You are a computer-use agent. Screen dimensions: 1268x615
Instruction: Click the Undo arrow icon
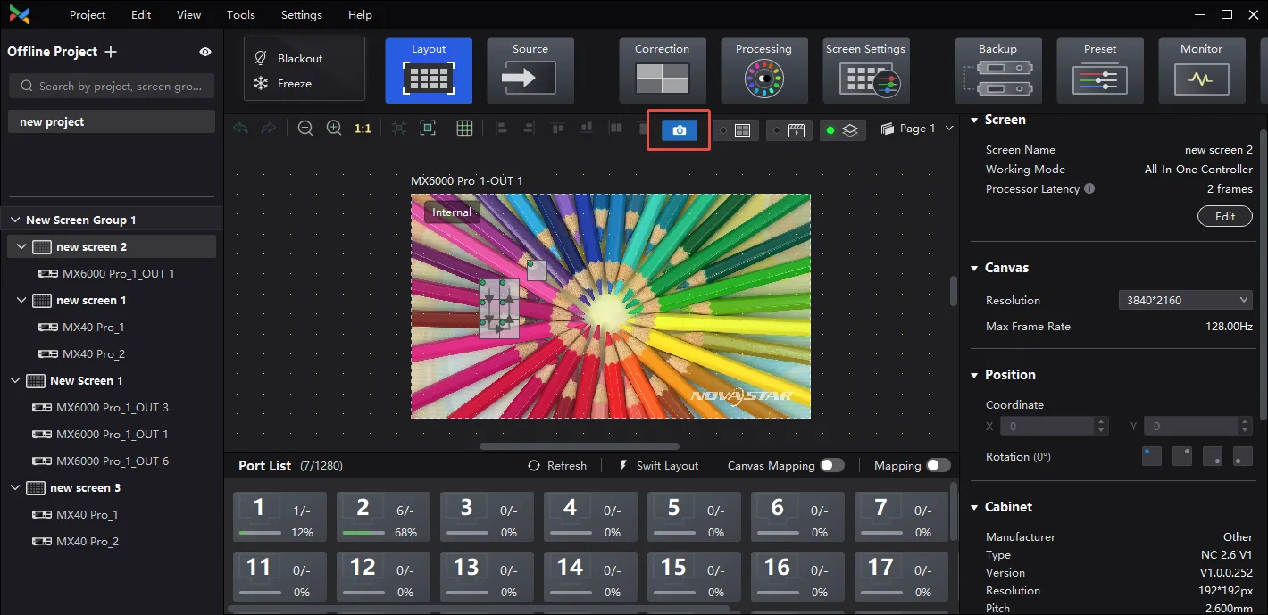pyautogui.click(x=240, y=129)
